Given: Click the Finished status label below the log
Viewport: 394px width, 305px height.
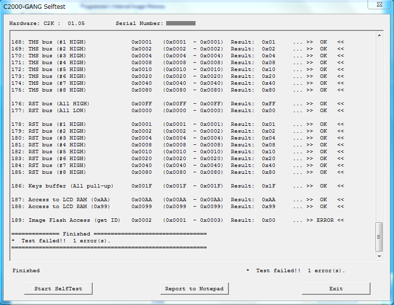Looking at the screenshot, I should pyautogui.click(x=26, y=271).
